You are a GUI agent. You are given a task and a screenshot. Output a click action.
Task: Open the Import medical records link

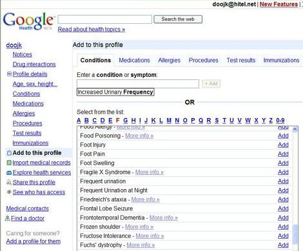click(x=41, y=163)
